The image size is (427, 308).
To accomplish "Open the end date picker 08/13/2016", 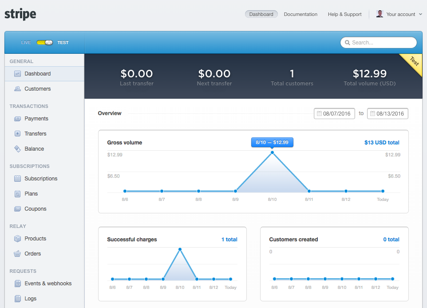I will [387, 113].
